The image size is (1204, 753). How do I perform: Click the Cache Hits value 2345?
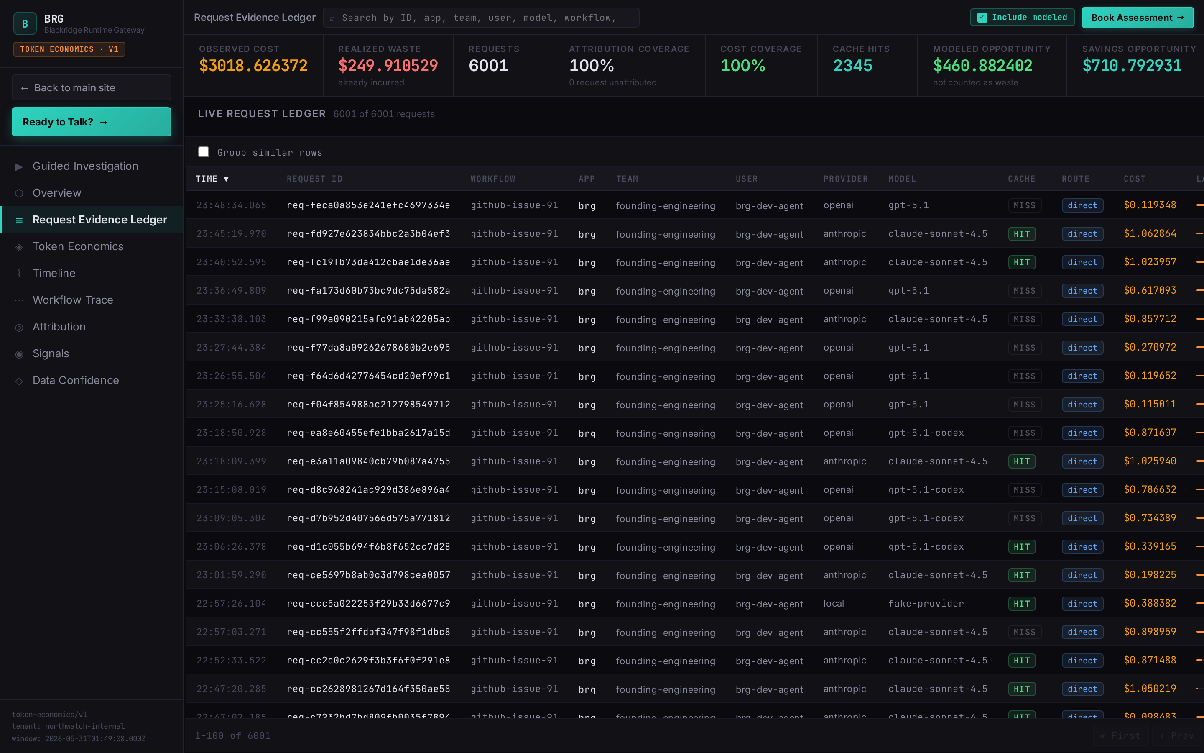coord(853,66)
